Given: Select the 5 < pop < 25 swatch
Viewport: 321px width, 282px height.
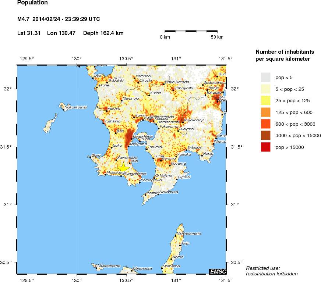Looking at the screenshot, I should pos(266,89).
